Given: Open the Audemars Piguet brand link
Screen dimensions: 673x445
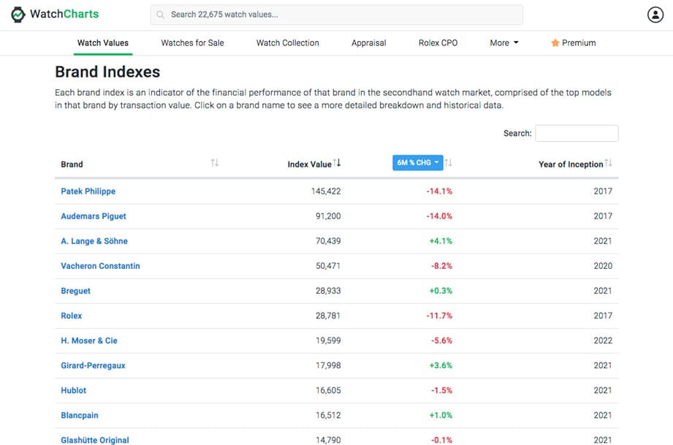Looking at the screenshot, I should [x=94, y=216].
